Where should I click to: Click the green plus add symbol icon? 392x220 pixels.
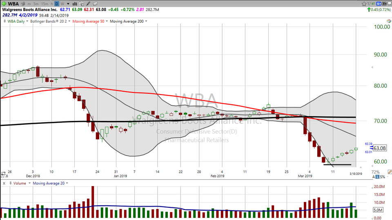pos(4,4)
